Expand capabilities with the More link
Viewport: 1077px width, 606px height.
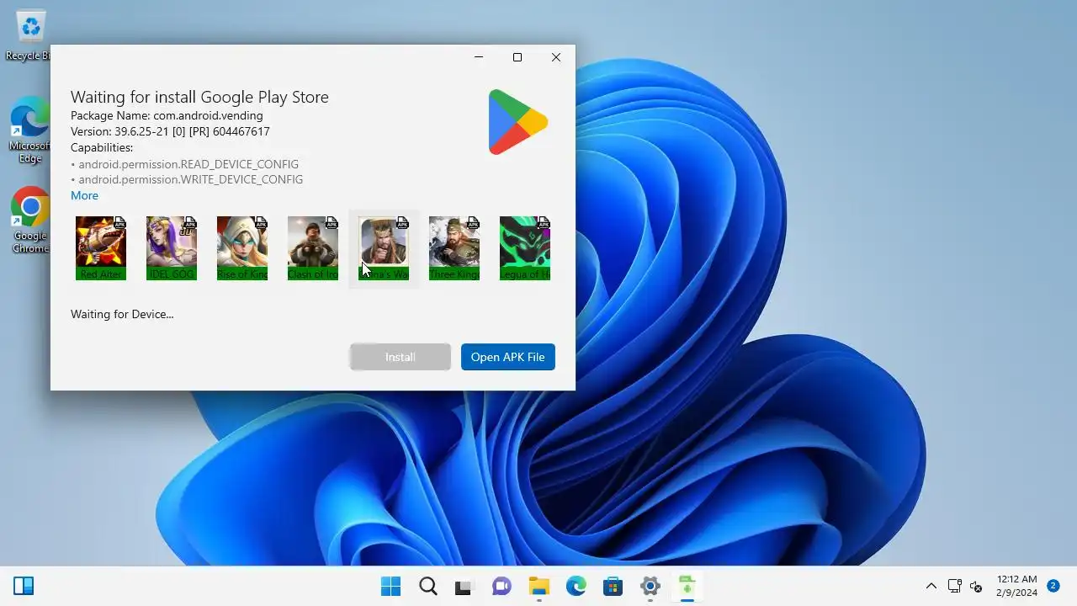click(84, 195)
